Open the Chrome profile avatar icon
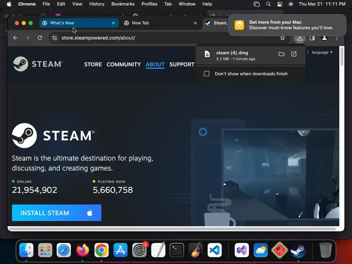The width and height of the screenshot is (352, 264). coord(324,38)
